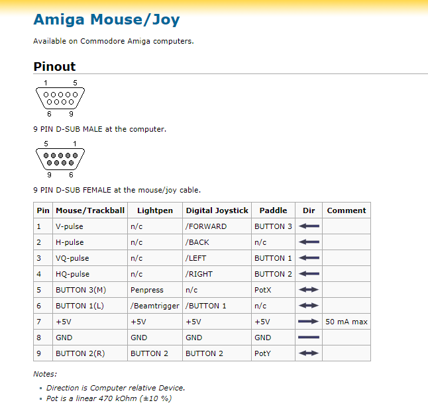Click the female D-SUB connector diagram
Viewport: 428px width, 411px height.
60,159
